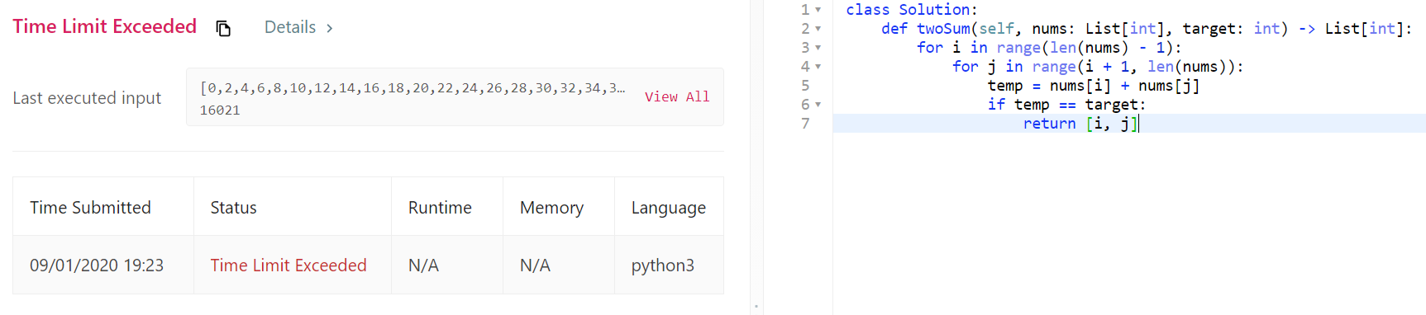
Task: Click View All for last executed input
Action: tap(677, 96)
